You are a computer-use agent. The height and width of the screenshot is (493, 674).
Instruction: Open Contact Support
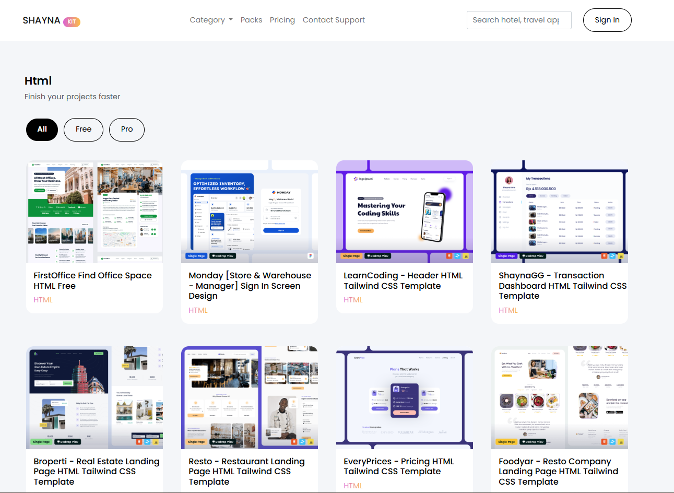[334, 20]
